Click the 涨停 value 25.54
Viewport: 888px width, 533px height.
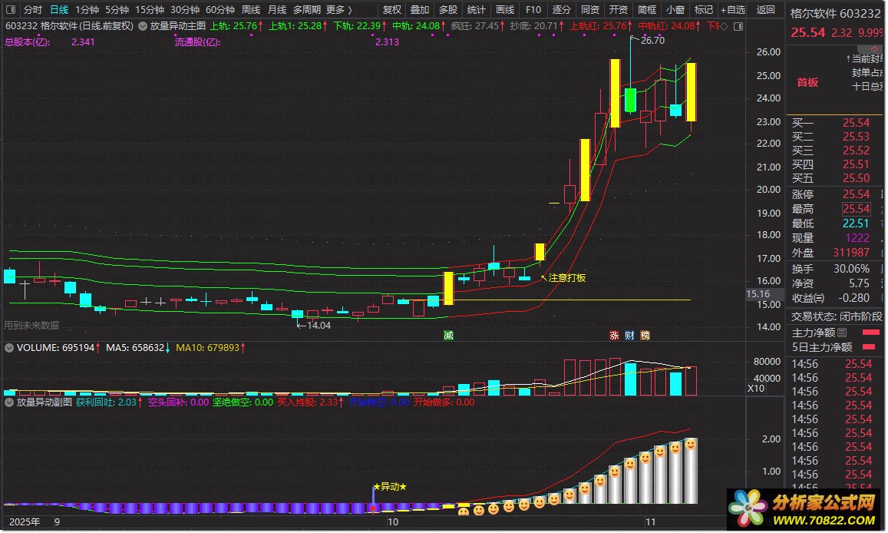(856, 194)
